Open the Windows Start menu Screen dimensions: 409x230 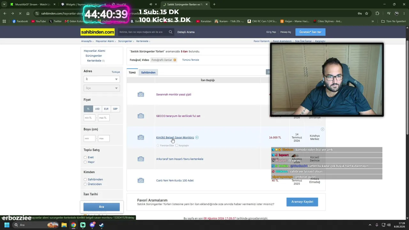tap(7, 225)
